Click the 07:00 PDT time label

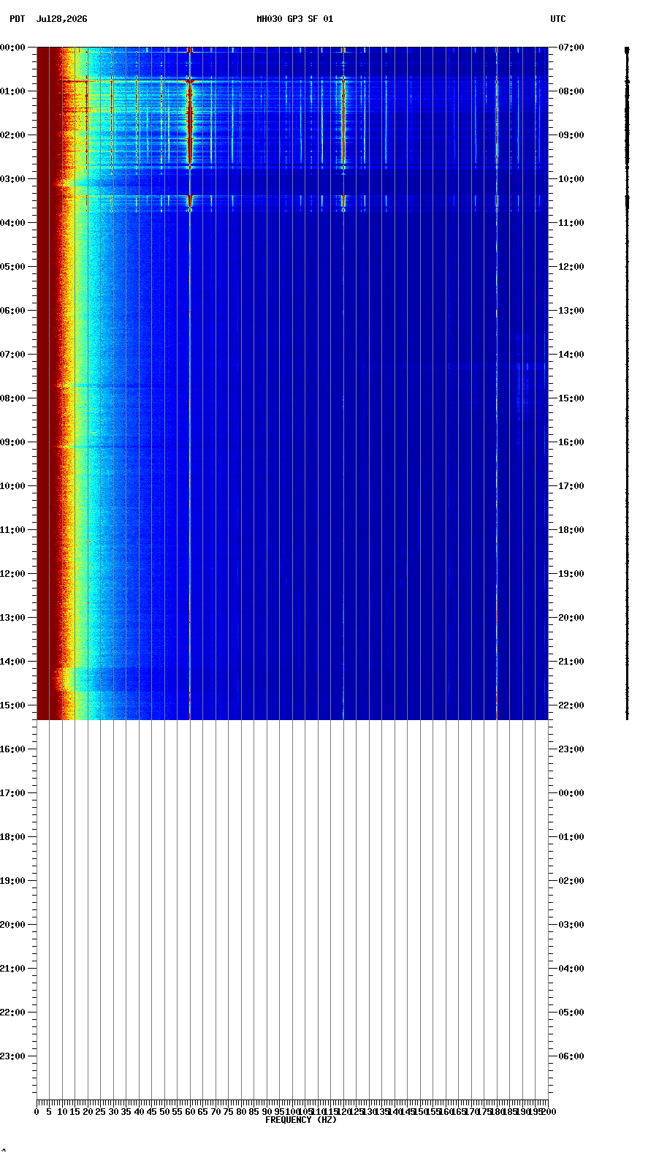[x=12, y=355]
